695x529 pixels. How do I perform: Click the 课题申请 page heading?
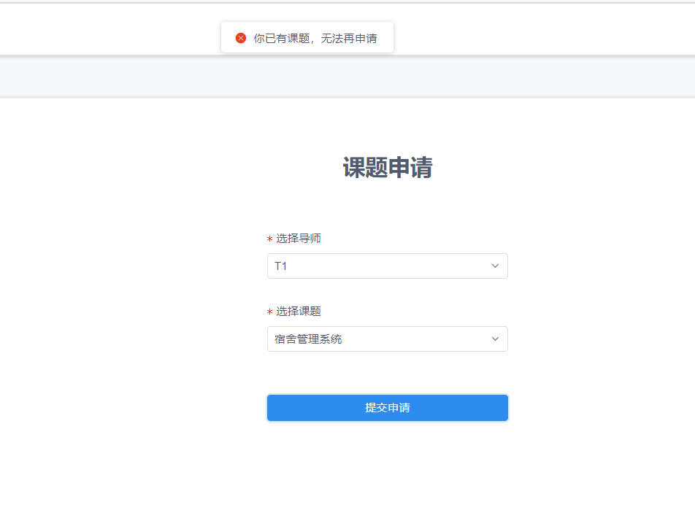click(x=388, y=168)
